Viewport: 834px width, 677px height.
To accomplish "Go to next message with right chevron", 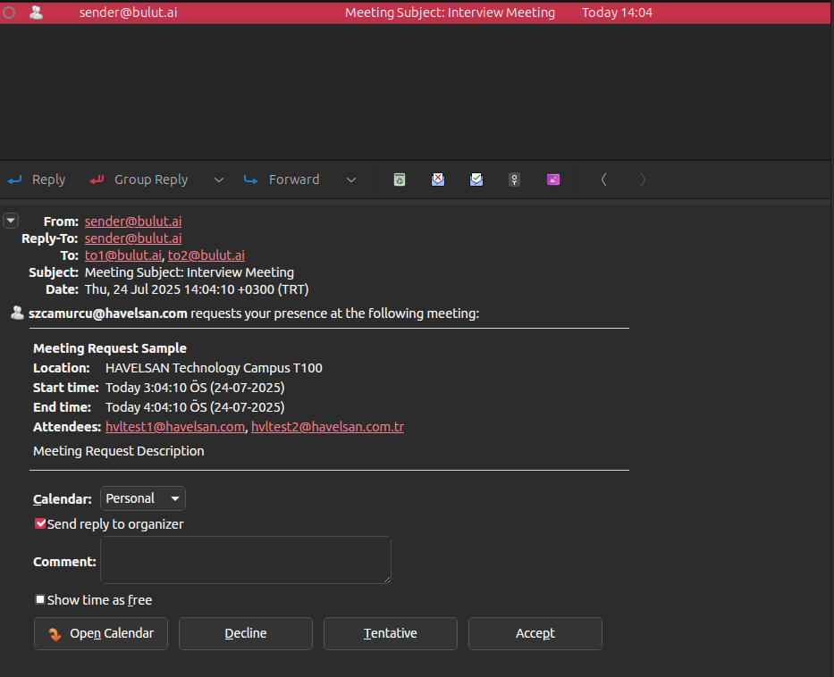I will click(643, 180).
